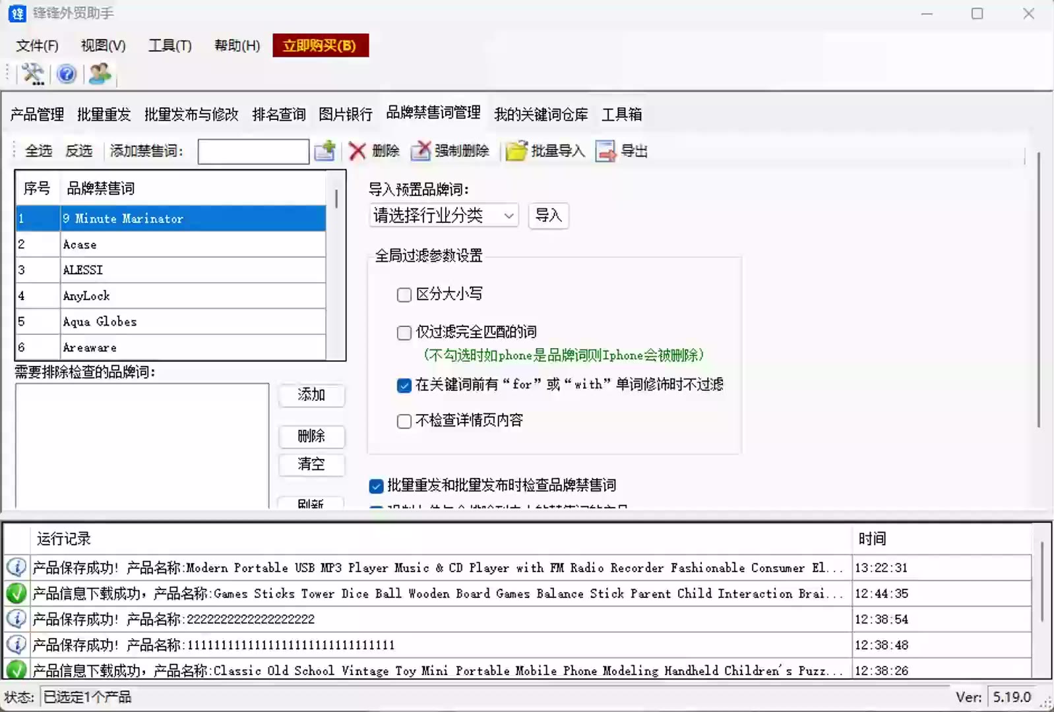Click green check icon of 12:38:26 log
The image size is (1054, 712).
point(16,670)
